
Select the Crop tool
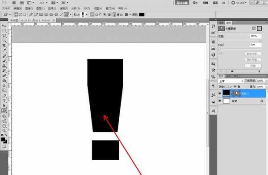point(4,46)
